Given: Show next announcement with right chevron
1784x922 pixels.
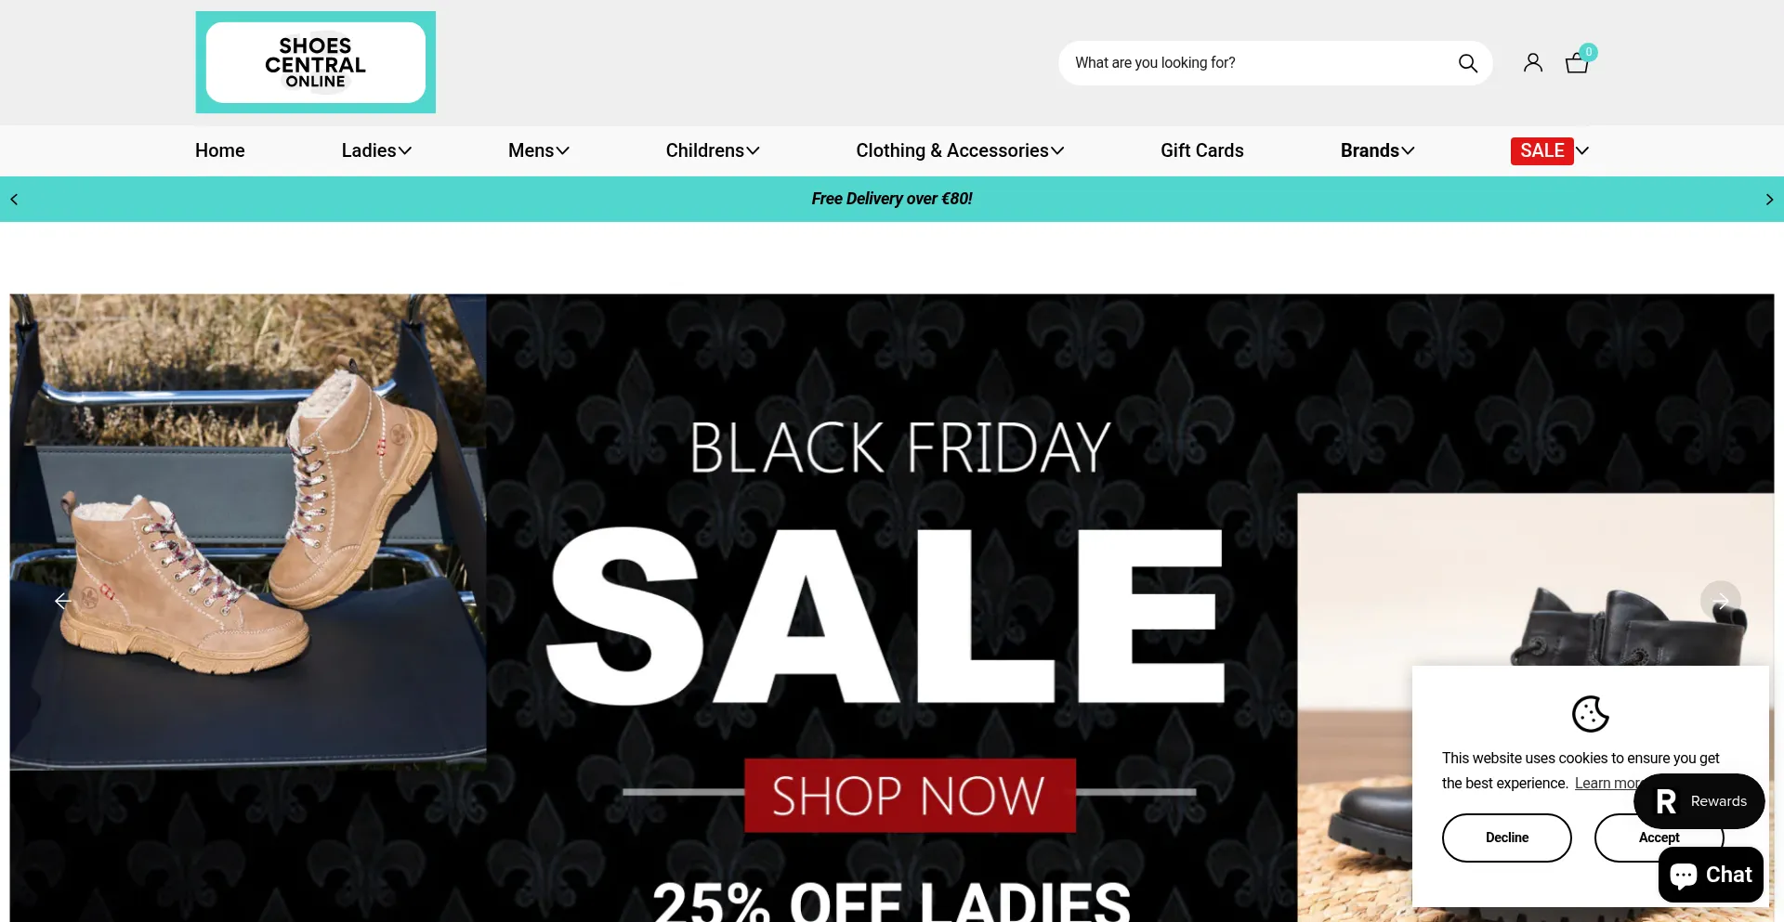Looking at the screenshot, I should coord(1769,200).
